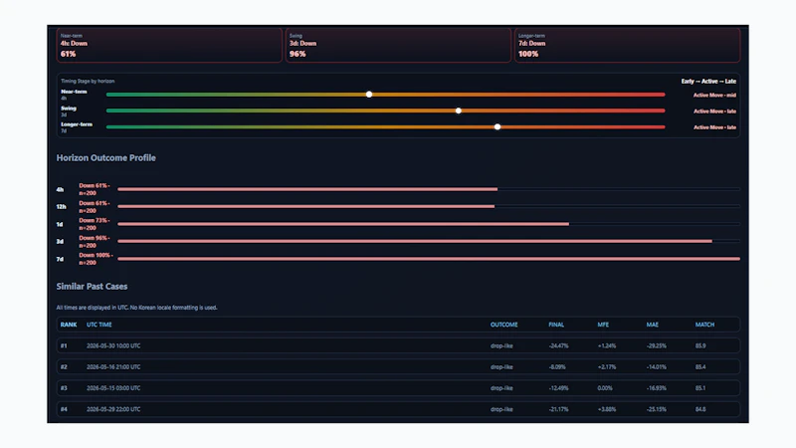796x448 pixels.
Task: Click MAE value -25.15% in row #4
Action: 657,409
